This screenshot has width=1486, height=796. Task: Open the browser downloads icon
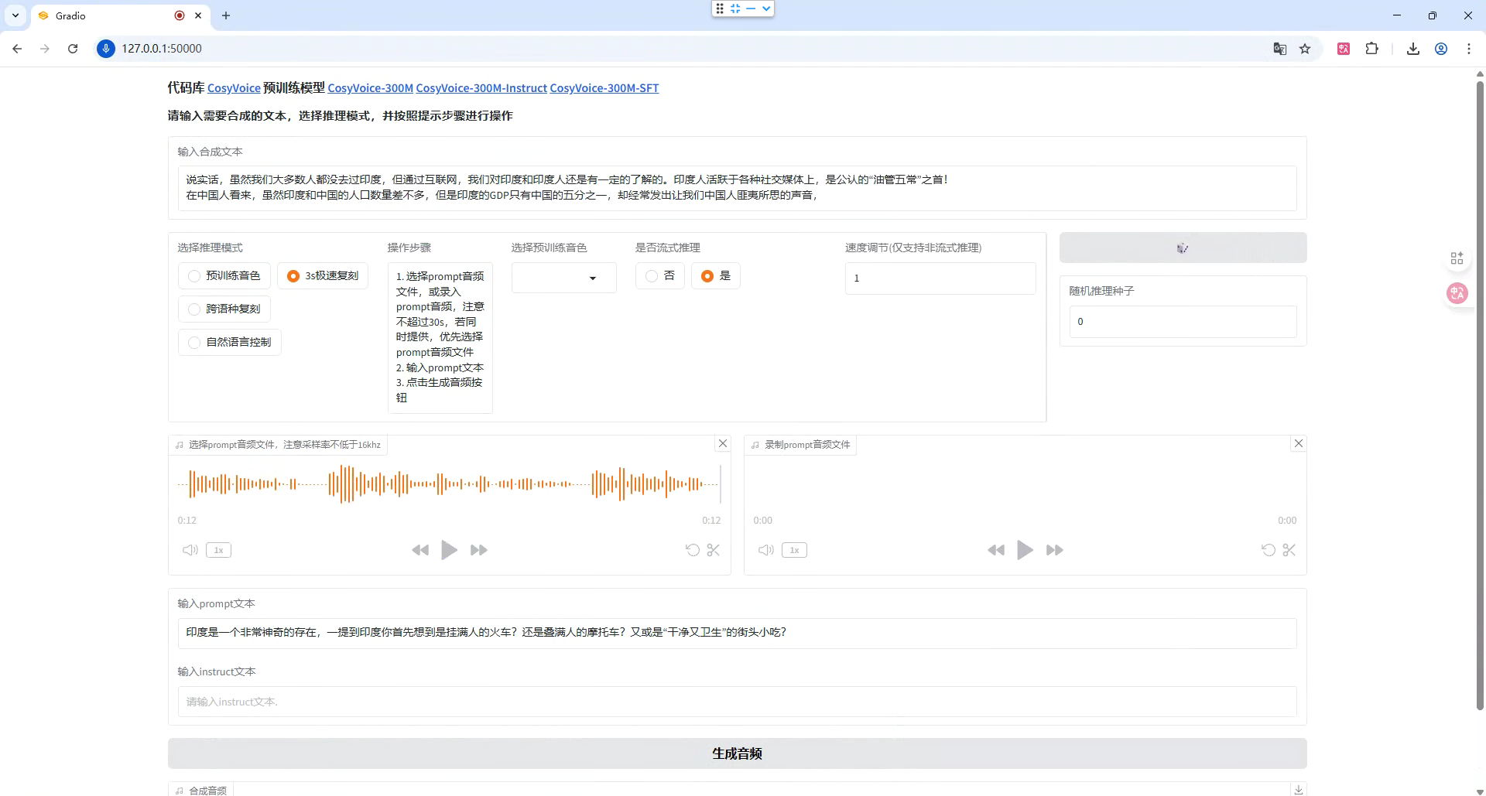point(1413,49)
